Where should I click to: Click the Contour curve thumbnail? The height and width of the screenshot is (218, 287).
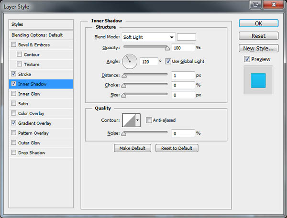pyautogui.click(x=129, y=120)
